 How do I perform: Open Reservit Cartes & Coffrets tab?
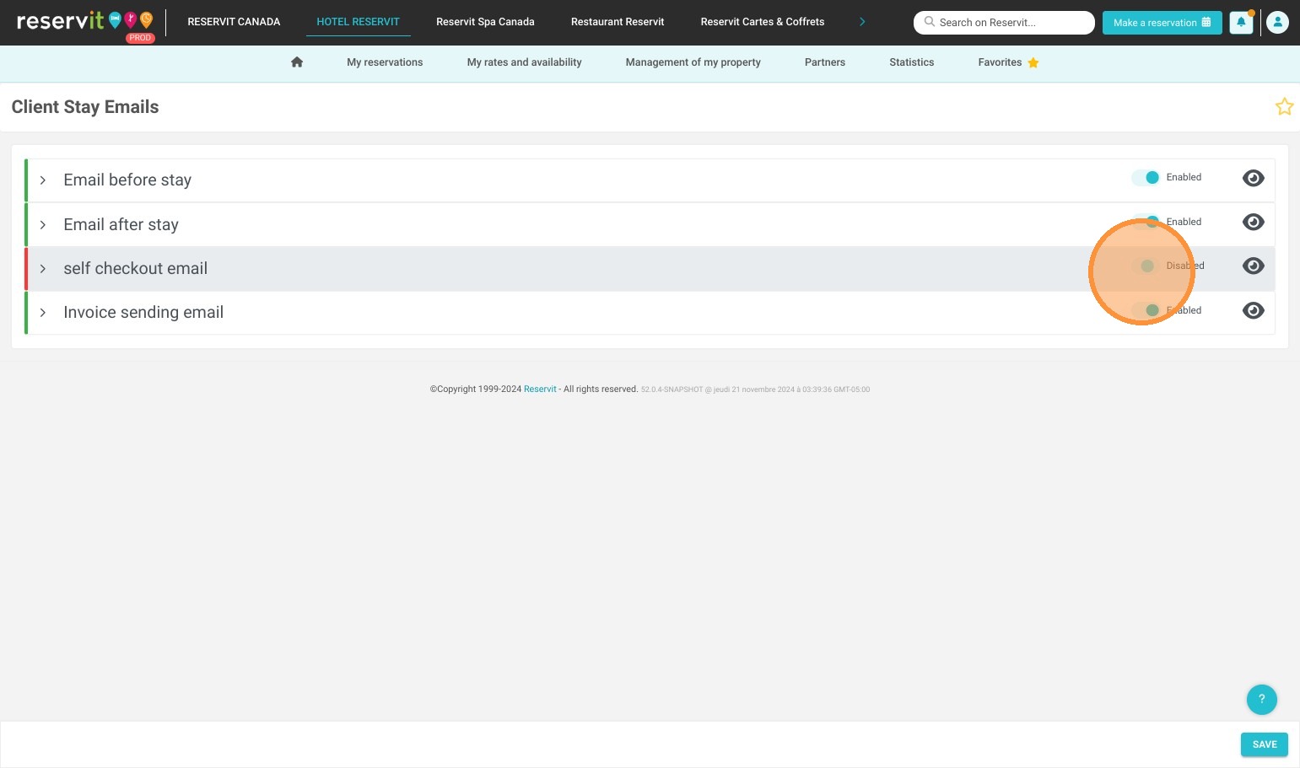(763, 22)
